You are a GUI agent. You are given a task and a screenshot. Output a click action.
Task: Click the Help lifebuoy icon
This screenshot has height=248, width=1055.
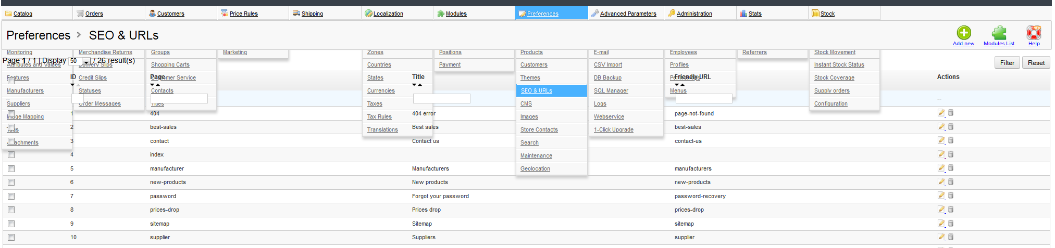tap(1034, 33)
